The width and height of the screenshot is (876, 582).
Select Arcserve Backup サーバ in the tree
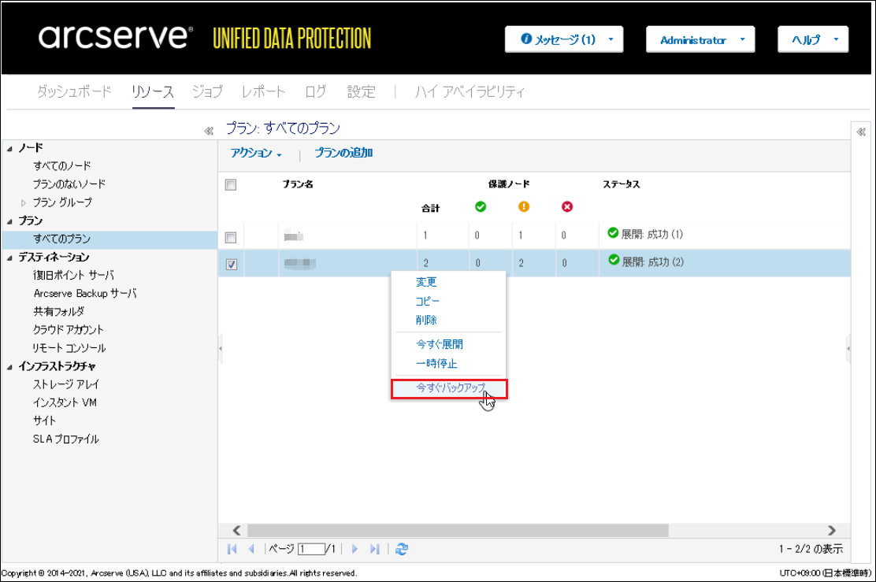[85, 294]
